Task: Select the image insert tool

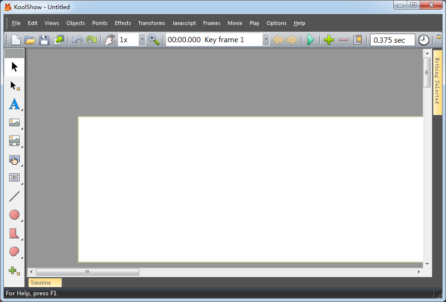Action: tap(14, 122)
